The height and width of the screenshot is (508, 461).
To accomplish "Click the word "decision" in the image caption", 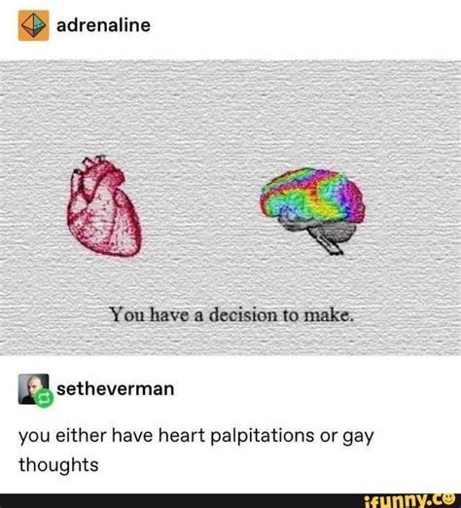I will (243, 314).
